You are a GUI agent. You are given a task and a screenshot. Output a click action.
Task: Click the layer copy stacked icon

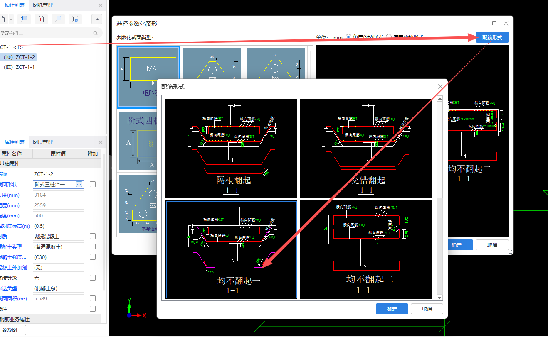(58, 19)
